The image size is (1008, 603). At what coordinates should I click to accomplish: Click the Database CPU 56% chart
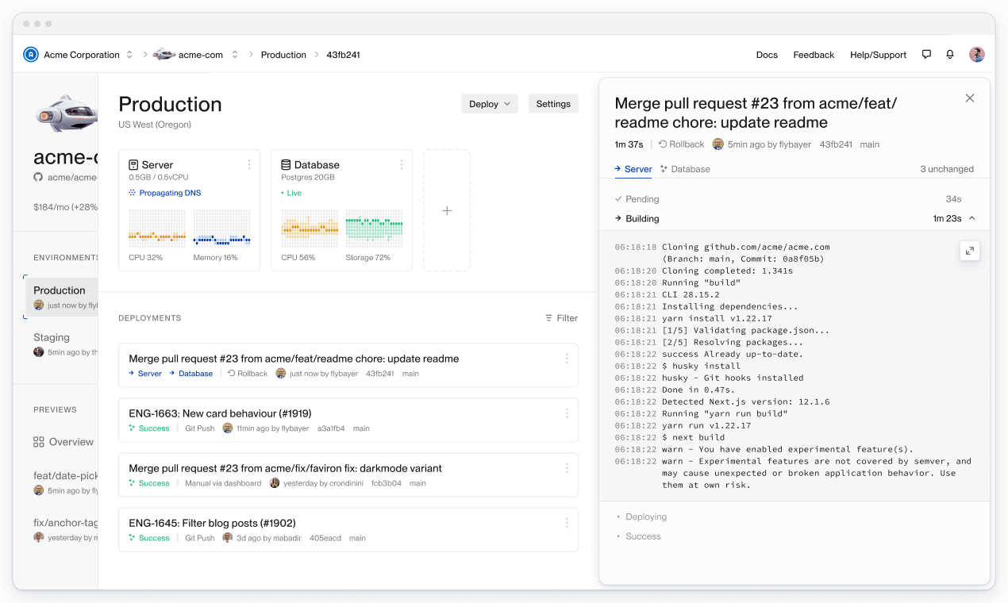(x=310, y=229)
